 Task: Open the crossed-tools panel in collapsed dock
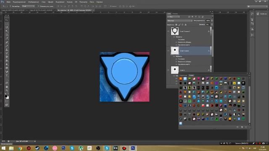point(252,35)
